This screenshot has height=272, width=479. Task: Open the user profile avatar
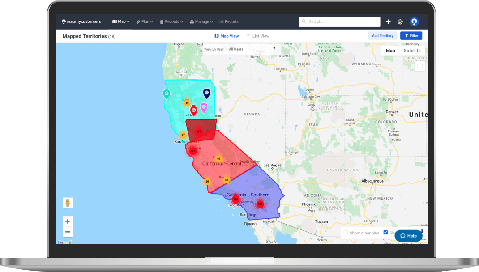414,21
